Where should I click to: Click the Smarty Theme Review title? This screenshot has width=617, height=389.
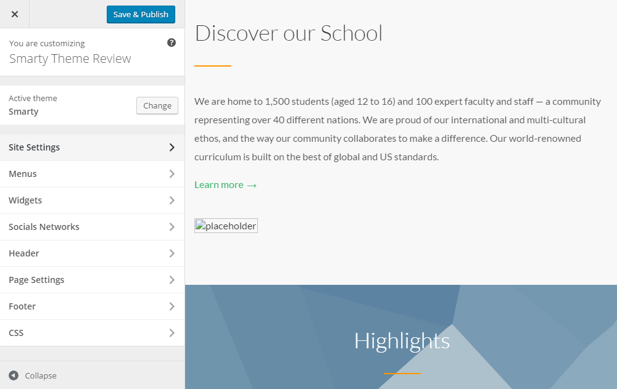click(x=70, y=59)
